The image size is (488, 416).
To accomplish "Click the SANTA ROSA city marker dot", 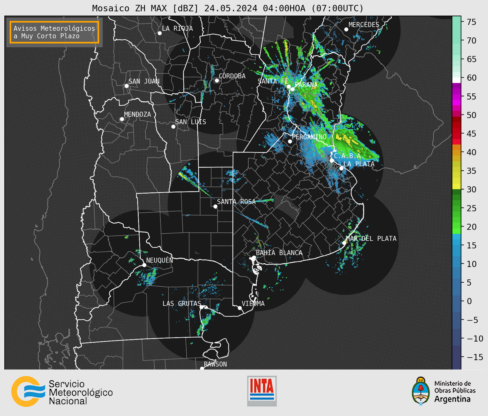I will 215,207.
